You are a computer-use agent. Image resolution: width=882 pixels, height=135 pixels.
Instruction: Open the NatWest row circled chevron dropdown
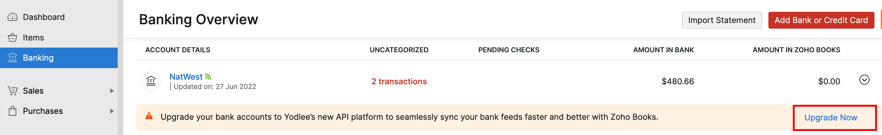point(864,80)
